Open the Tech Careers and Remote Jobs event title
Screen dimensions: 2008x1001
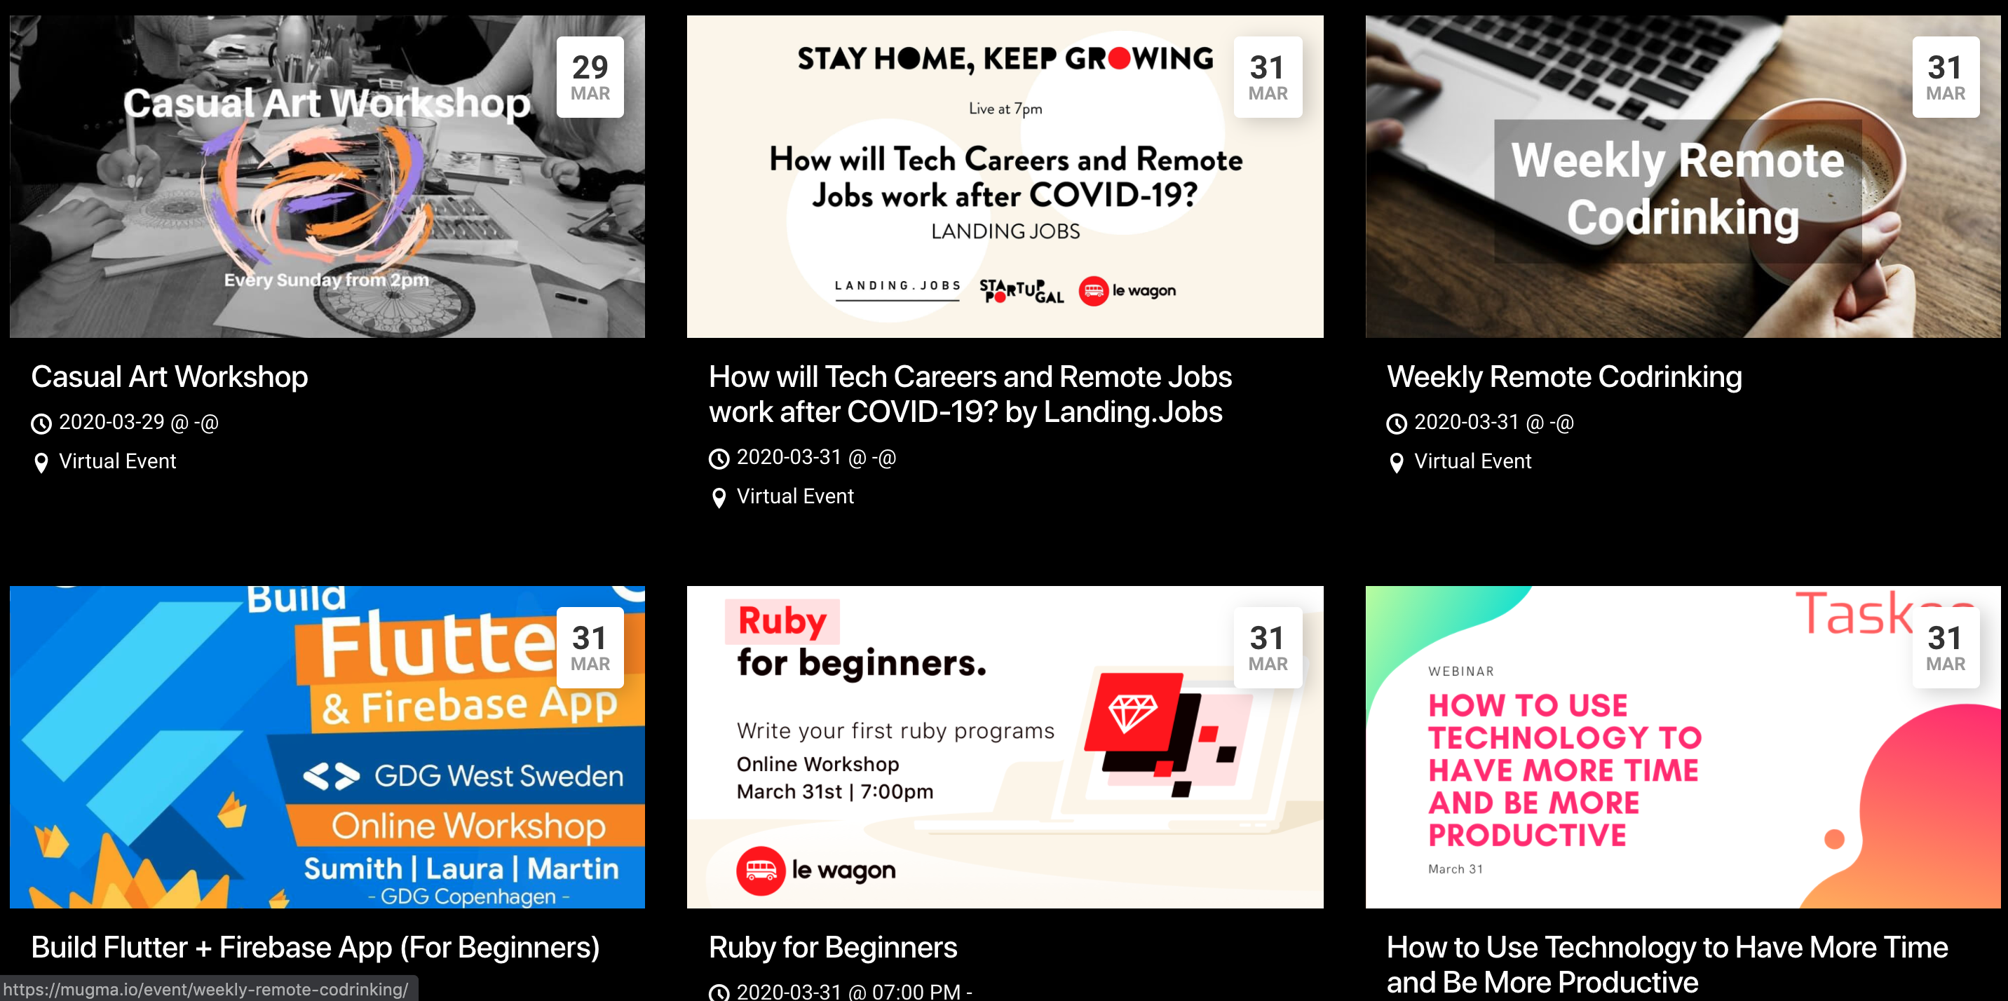pos(970,394)
